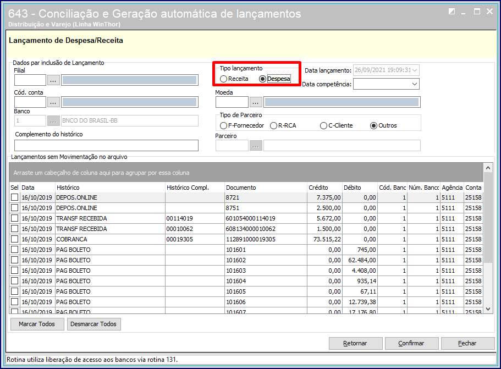Screen dimensions: 501x369
Task: Check the row with document 601054000114019
Action: tap(15, 218)
